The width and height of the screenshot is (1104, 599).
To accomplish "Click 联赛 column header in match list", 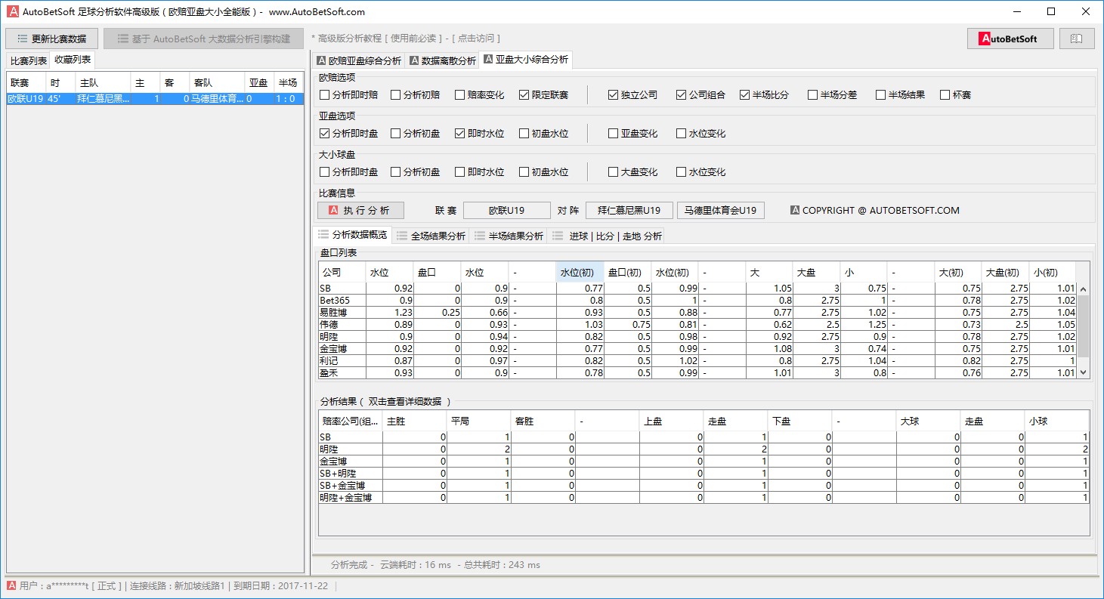I will [x=26, y=83].
